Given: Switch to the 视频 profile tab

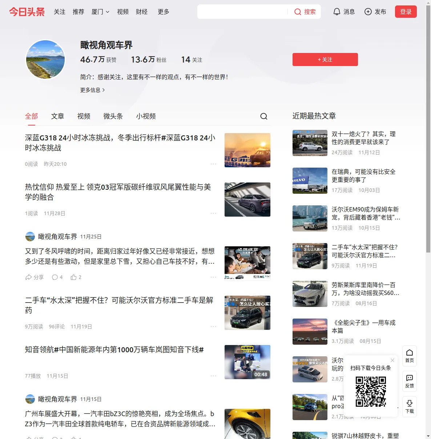Looking at the screenshot, I should coord(84,116).
